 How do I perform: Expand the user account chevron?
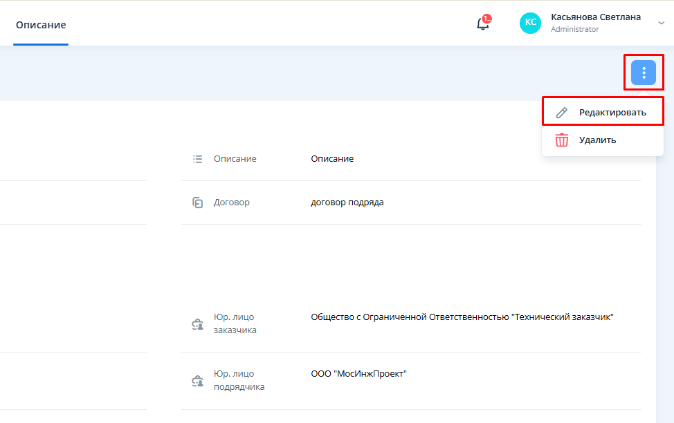tap(661, 23)
